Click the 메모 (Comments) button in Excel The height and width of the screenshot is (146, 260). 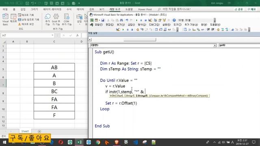252,9
